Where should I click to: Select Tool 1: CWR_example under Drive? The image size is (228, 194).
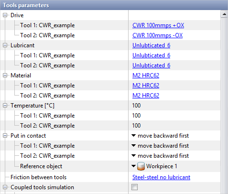pyautogui.click(x=47, y=25)
